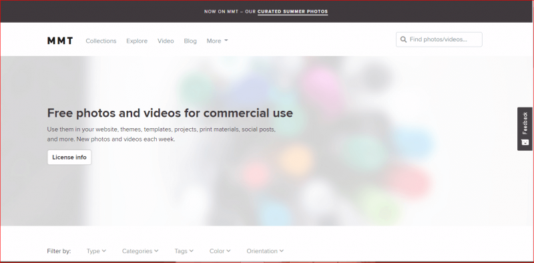Viewport: 534px width, 263px height.
Task: Expand the More dropdown menu
Action: click(x=217, y=41)
